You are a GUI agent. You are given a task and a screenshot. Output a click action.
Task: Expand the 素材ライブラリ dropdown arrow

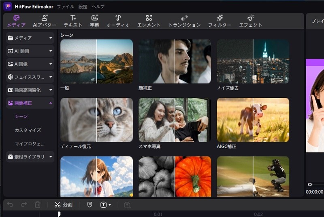point(51,157)
